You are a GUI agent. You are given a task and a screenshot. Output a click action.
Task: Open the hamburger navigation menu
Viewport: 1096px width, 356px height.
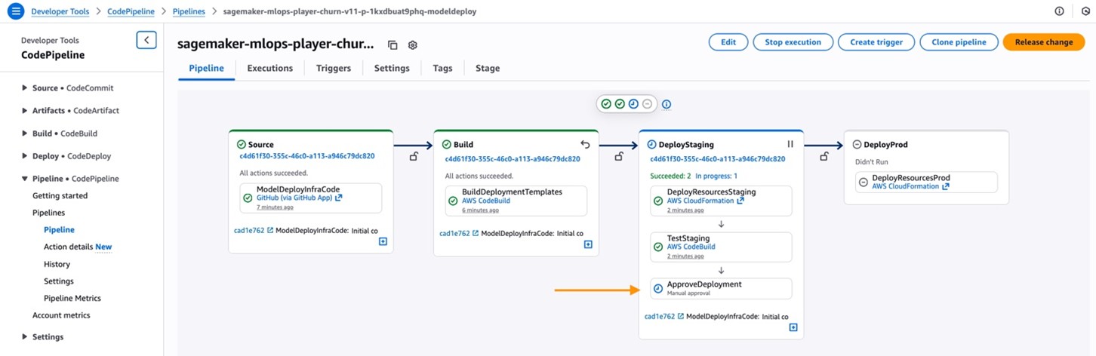coord(15,11)
